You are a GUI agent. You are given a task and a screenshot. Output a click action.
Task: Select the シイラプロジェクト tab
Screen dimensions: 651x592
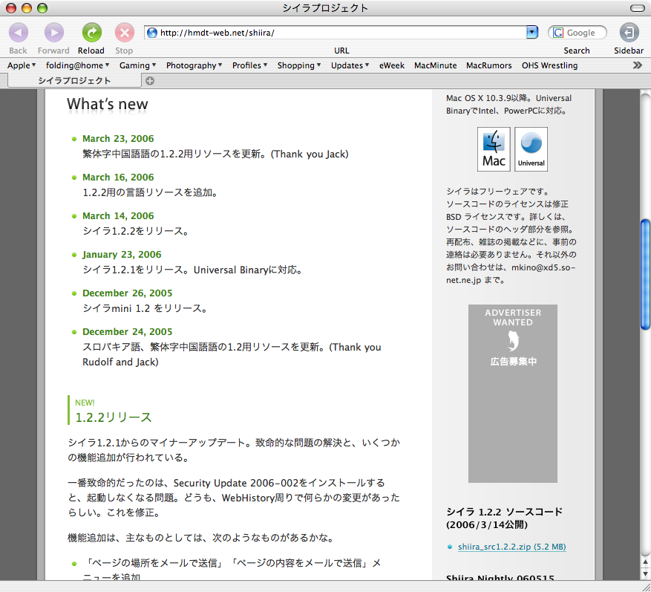tap(75, 81)
